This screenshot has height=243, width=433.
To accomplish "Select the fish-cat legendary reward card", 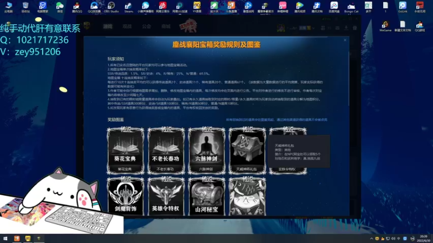I will (x=247, y=197).
